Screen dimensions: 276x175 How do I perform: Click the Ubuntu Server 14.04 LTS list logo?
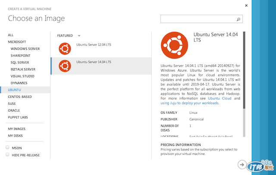[x=65, y=66]
